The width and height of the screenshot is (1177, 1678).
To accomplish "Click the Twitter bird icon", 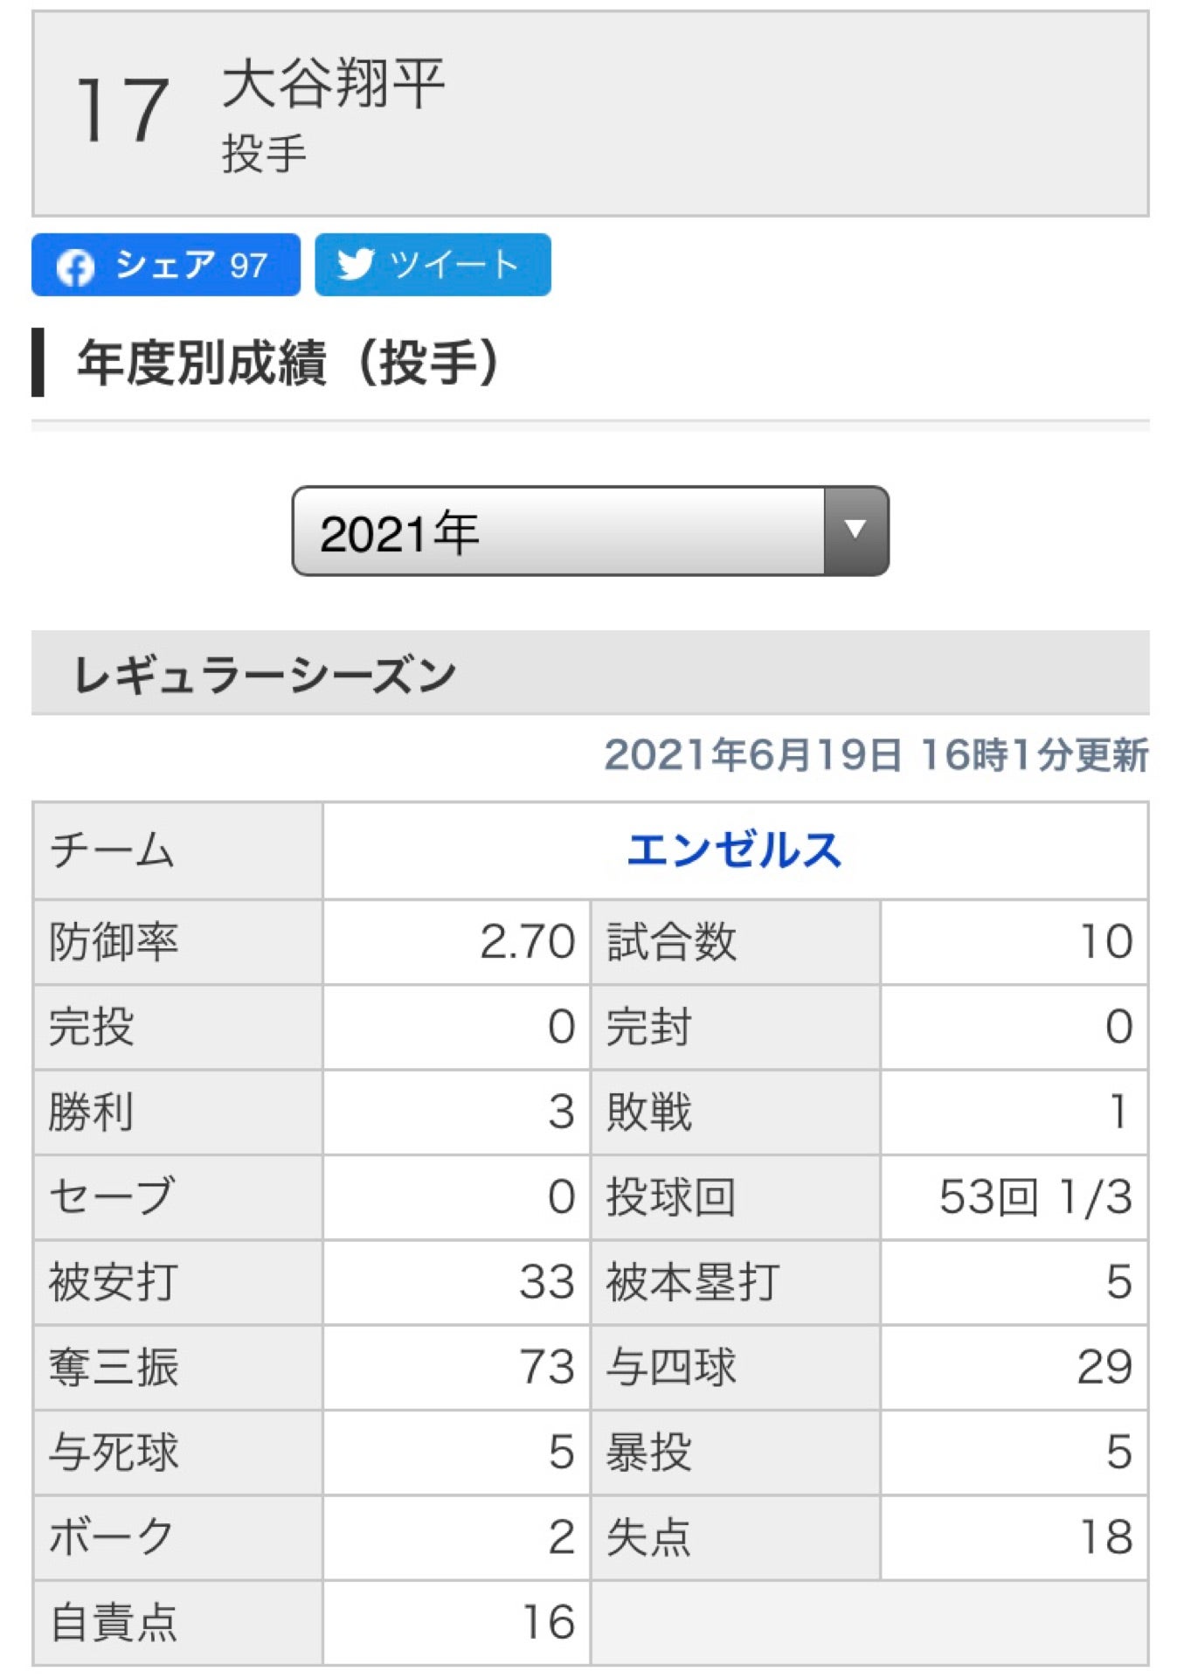I will pyautogui.click(x=356, y=264).
